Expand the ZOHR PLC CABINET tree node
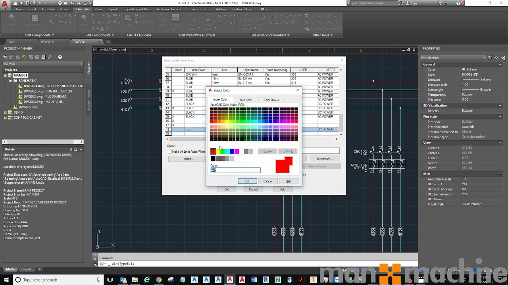The width and height of the screenshot is (508, 285). (x=6, y=118)
